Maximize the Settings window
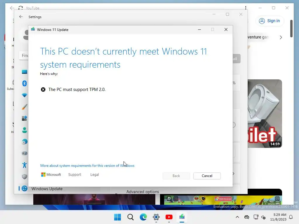Image resolution: width=299 pixels, height=224 pixels. coord(227,14)
